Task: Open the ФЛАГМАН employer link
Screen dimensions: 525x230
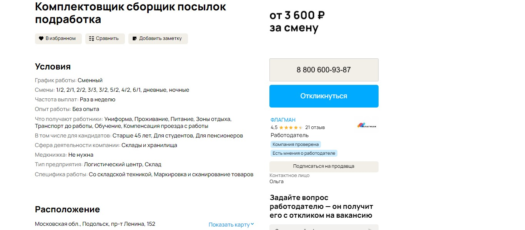Action: (283, 120)
